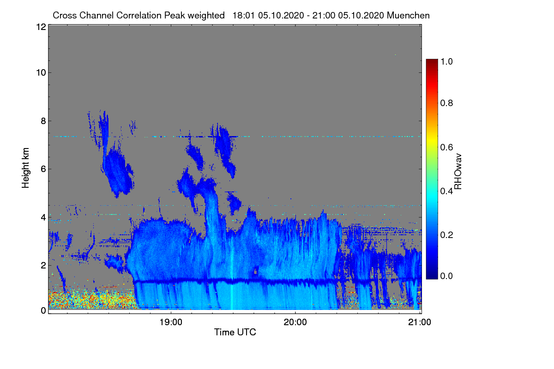This screenshot has height=369, width=554.
Task: Click the '2' height axis tick label
Action: [x=43, y=265]
